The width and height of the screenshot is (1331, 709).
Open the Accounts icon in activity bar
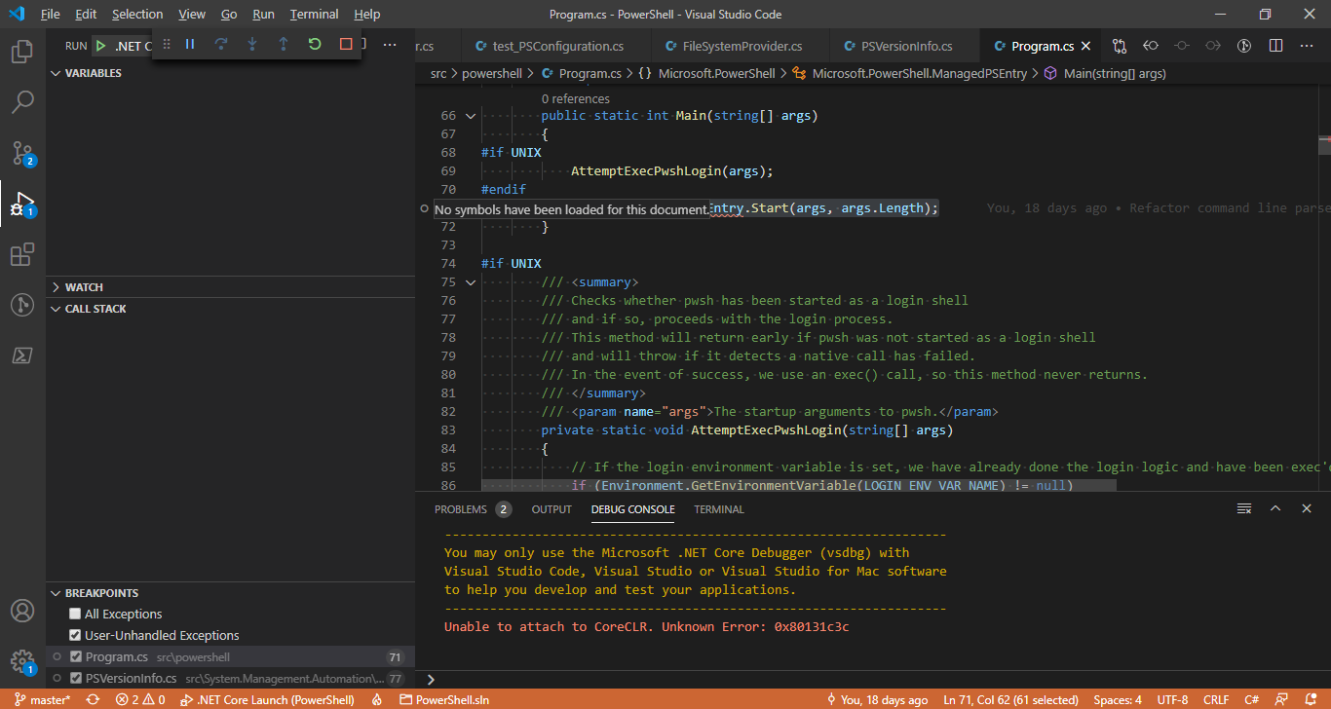coord(21,612)
